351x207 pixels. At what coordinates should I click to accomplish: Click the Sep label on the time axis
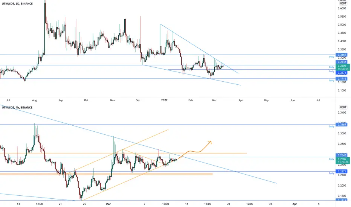click(61, 100)
